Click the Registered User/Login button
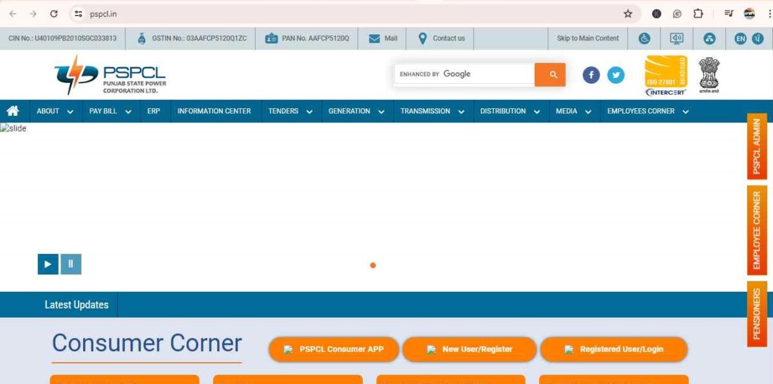The height and width of the screenshot is (384, 773). (x=614, y=349)
